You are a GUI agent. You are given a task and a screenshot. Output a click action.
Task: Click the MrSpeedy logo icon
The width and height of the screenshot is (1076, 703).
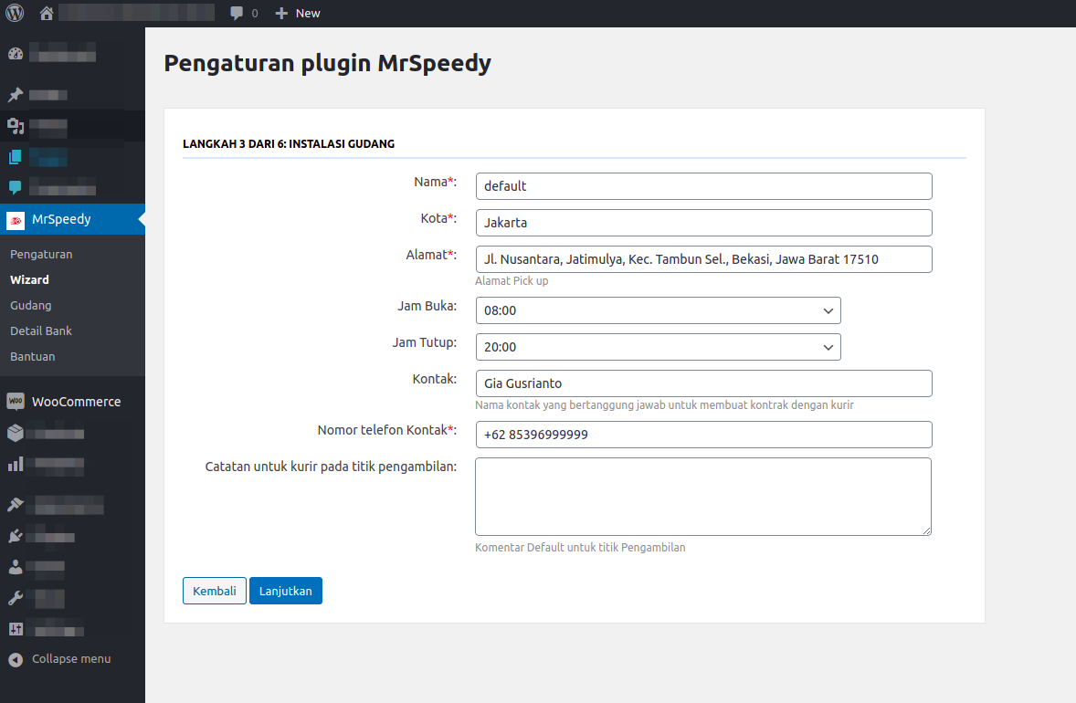click(16, 220)
